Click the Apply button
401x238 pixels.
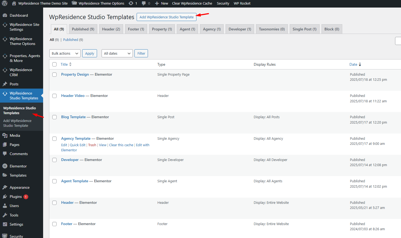tap(89, 53)
